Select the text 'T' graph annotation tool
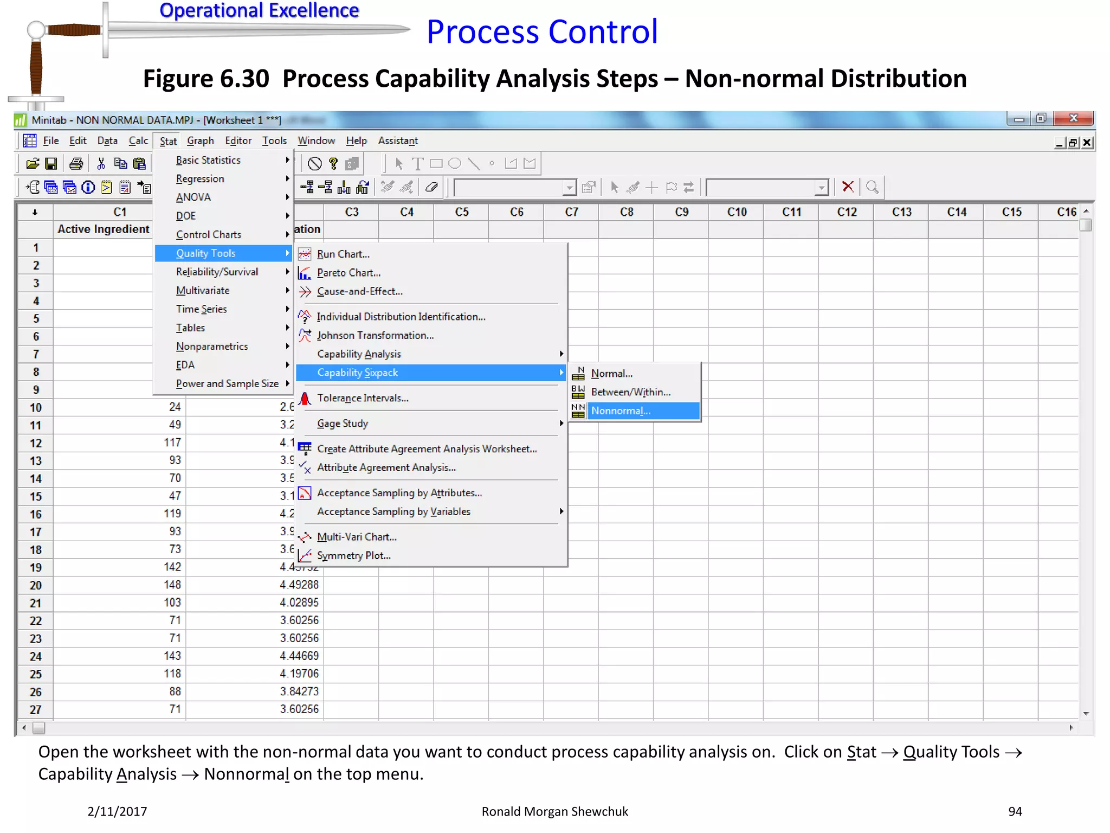 (417, 163)
